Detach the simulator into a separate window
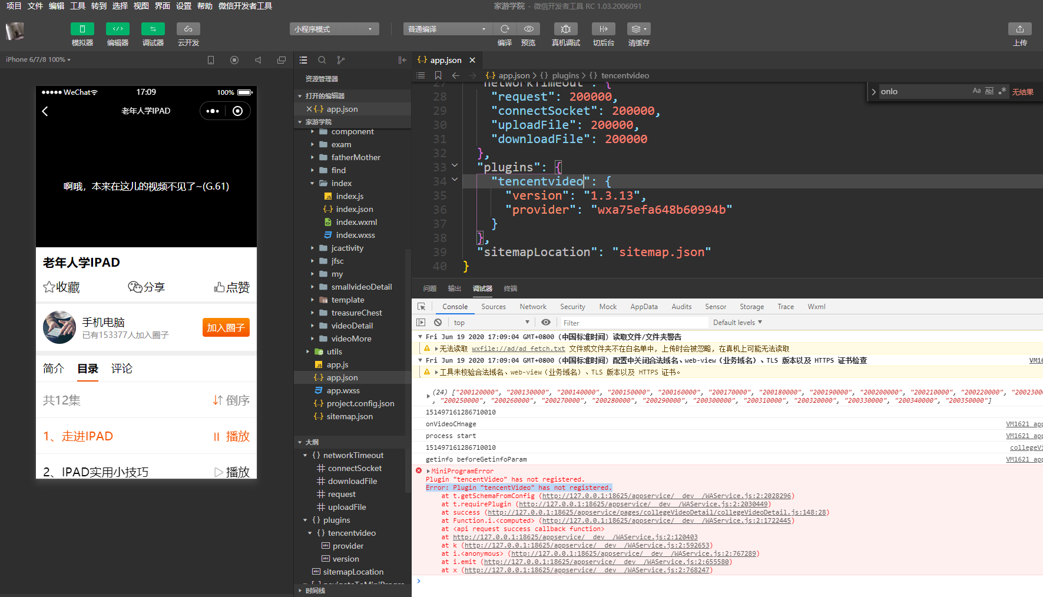 click(x=282, y=60)
